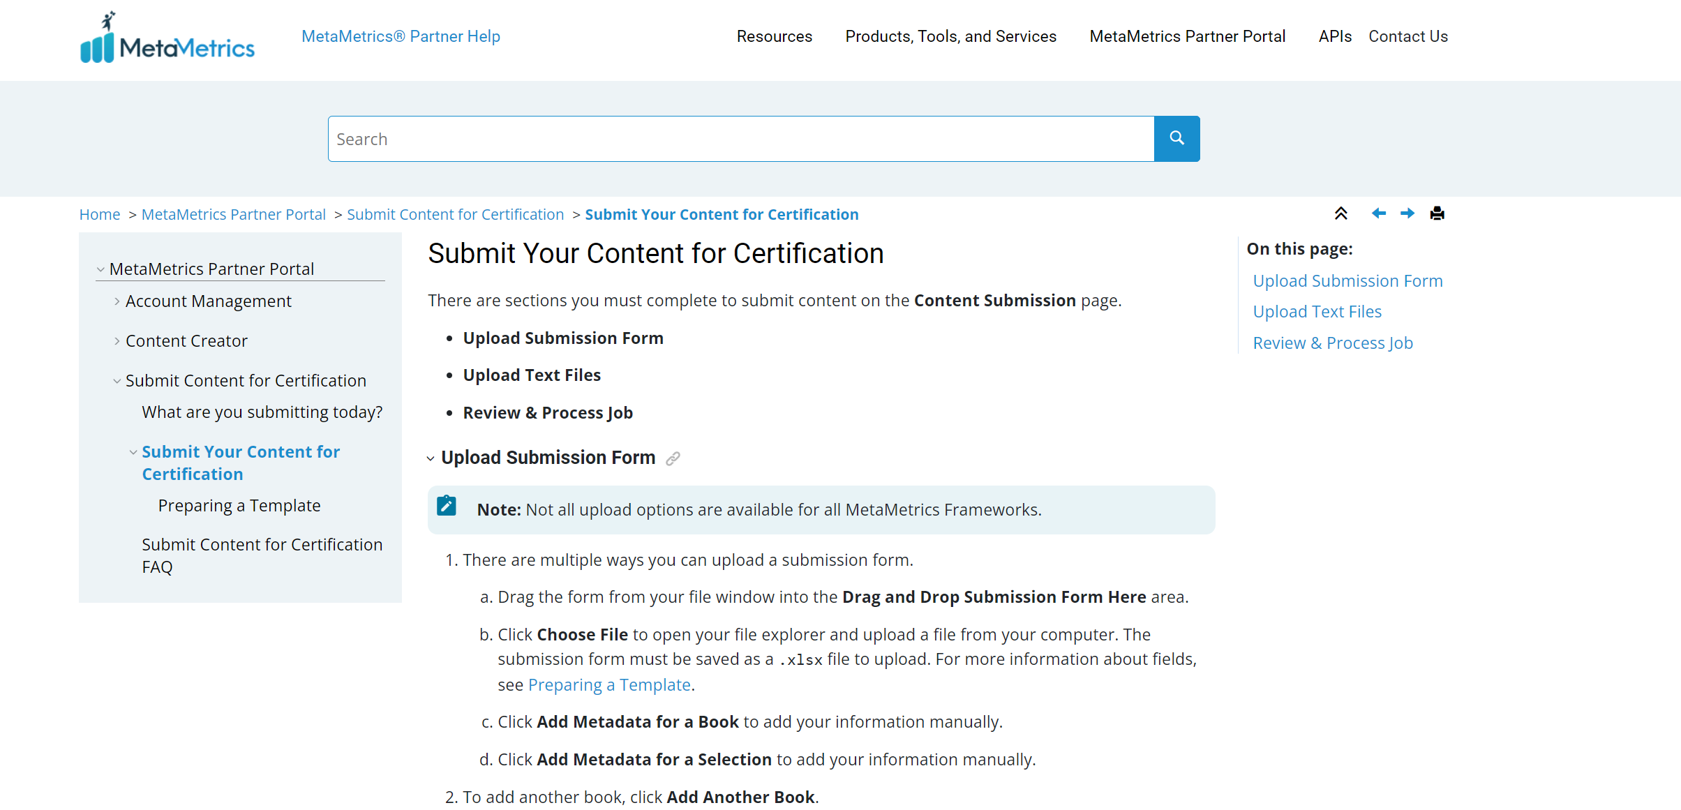Collapse the Submit Your Content for Certification sidebar chevron
The height and width of the screenshot is (810, 1681).
coord(133,452)
